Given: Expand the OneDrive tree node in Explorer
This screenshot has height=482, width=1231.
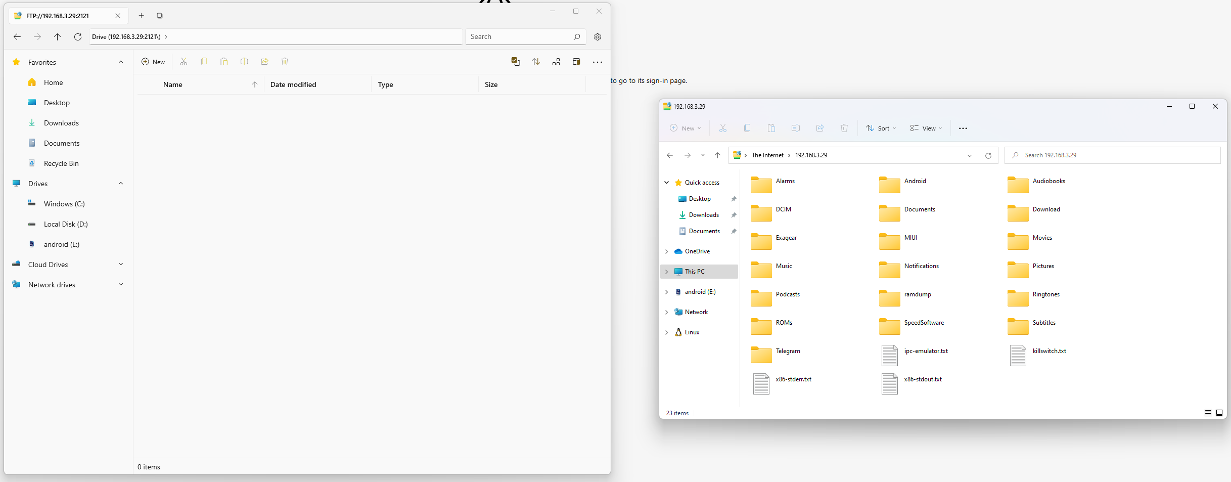Looking at the screenshot, I should coord(667,251).
